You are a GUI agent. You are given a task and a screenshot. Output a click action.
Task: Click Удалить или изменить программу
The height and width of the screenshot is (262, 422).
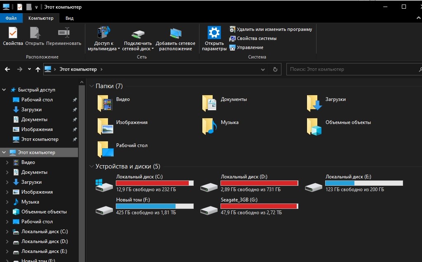(x=271, y=29)
